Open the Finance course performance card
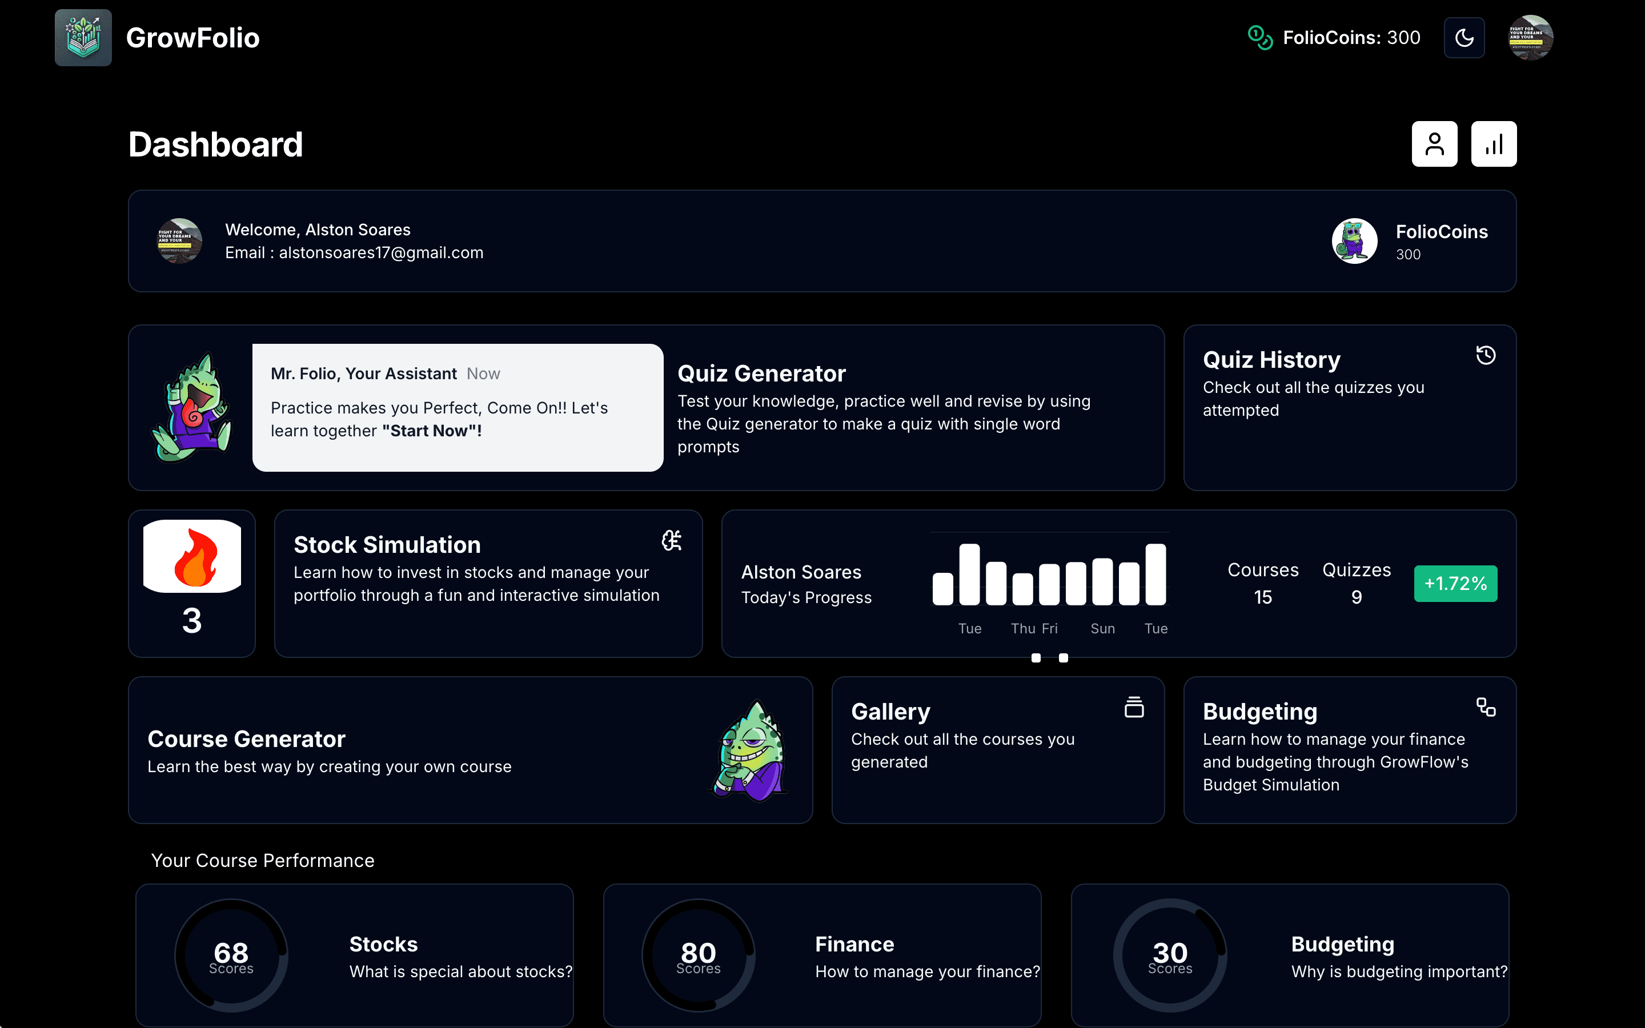 pyautogui.click(x=822, y=954)
